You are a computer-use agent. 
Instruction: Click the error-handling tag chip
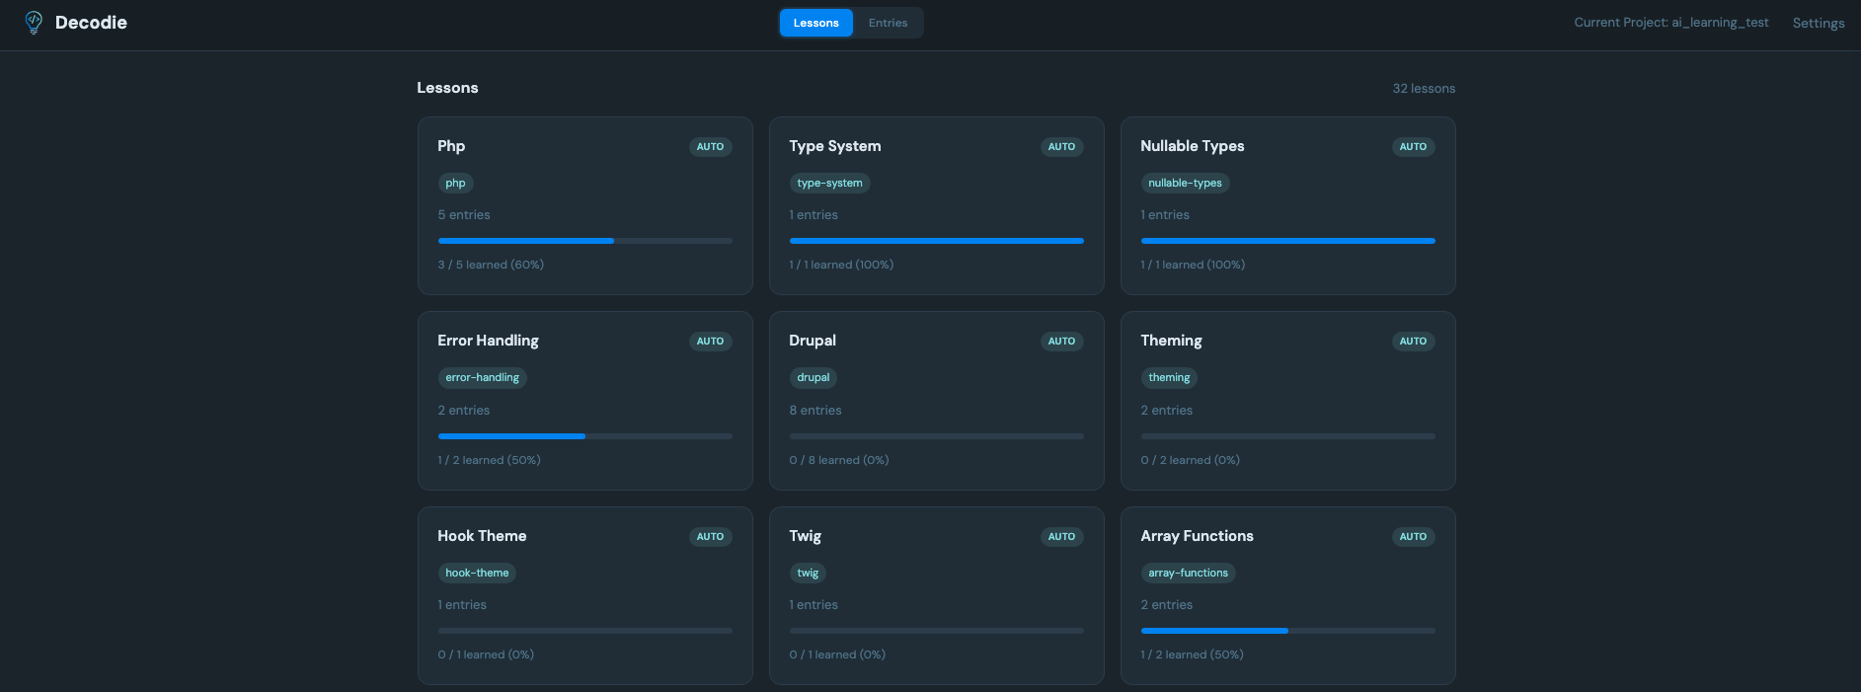pyautogui.click(x=482, y=378)
